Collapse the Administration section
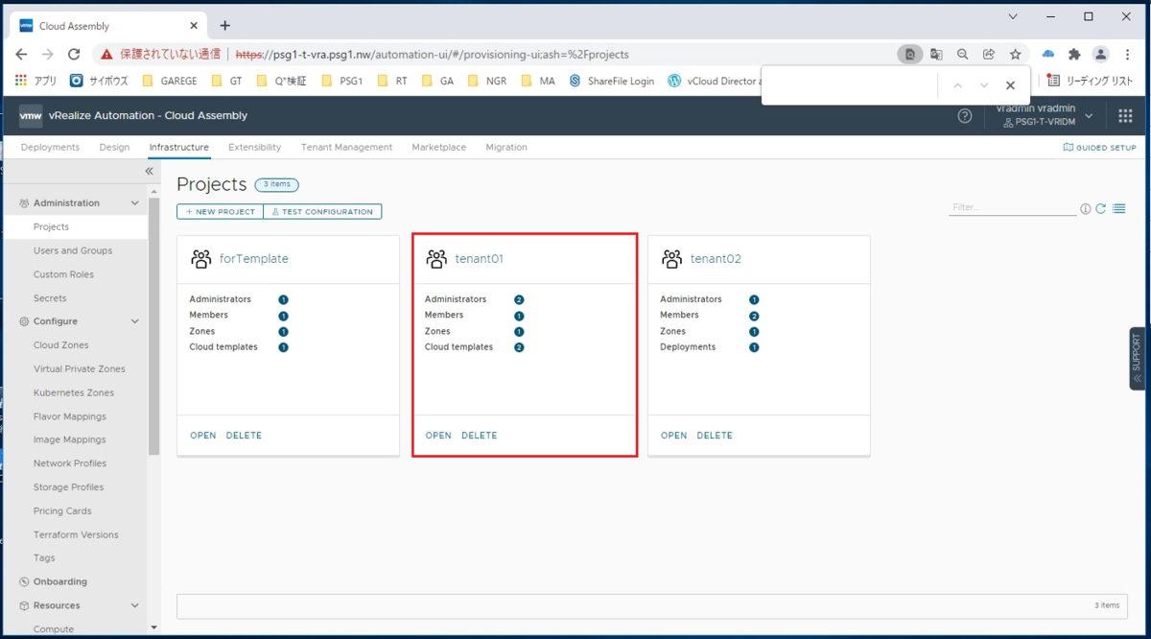The height and width of the screenshot is (639, 1151). tap(135, 203)
